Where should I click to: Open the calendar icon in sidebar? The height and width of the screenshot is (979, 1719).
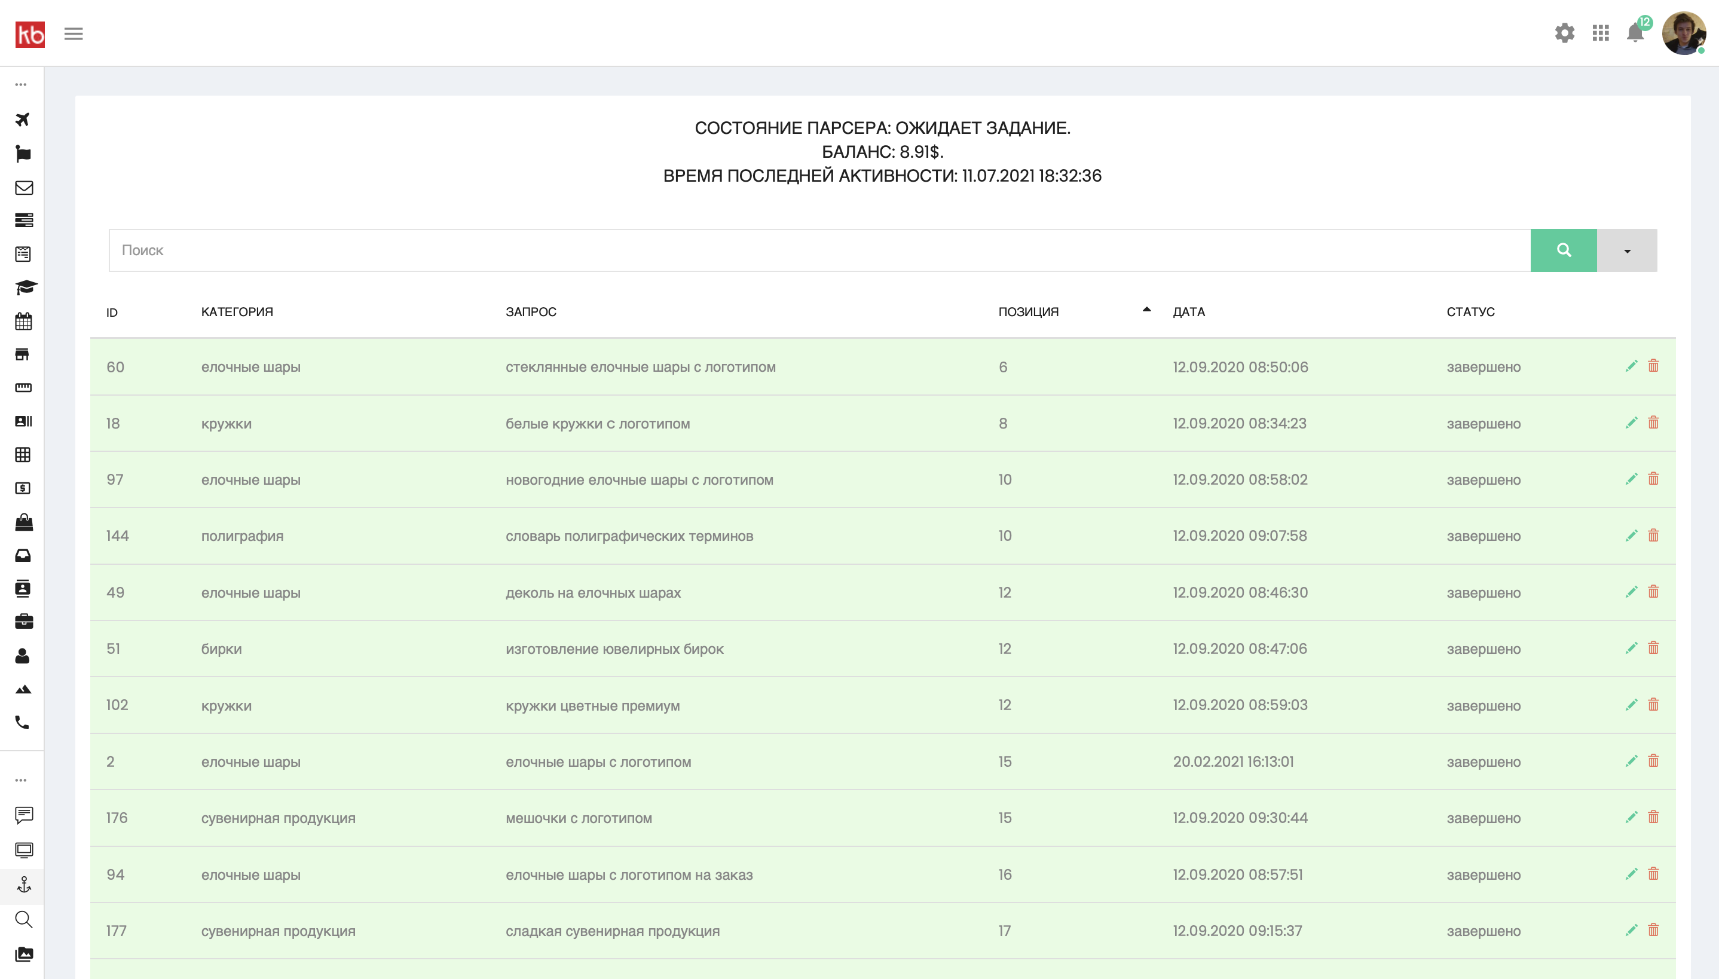(23, 322)
